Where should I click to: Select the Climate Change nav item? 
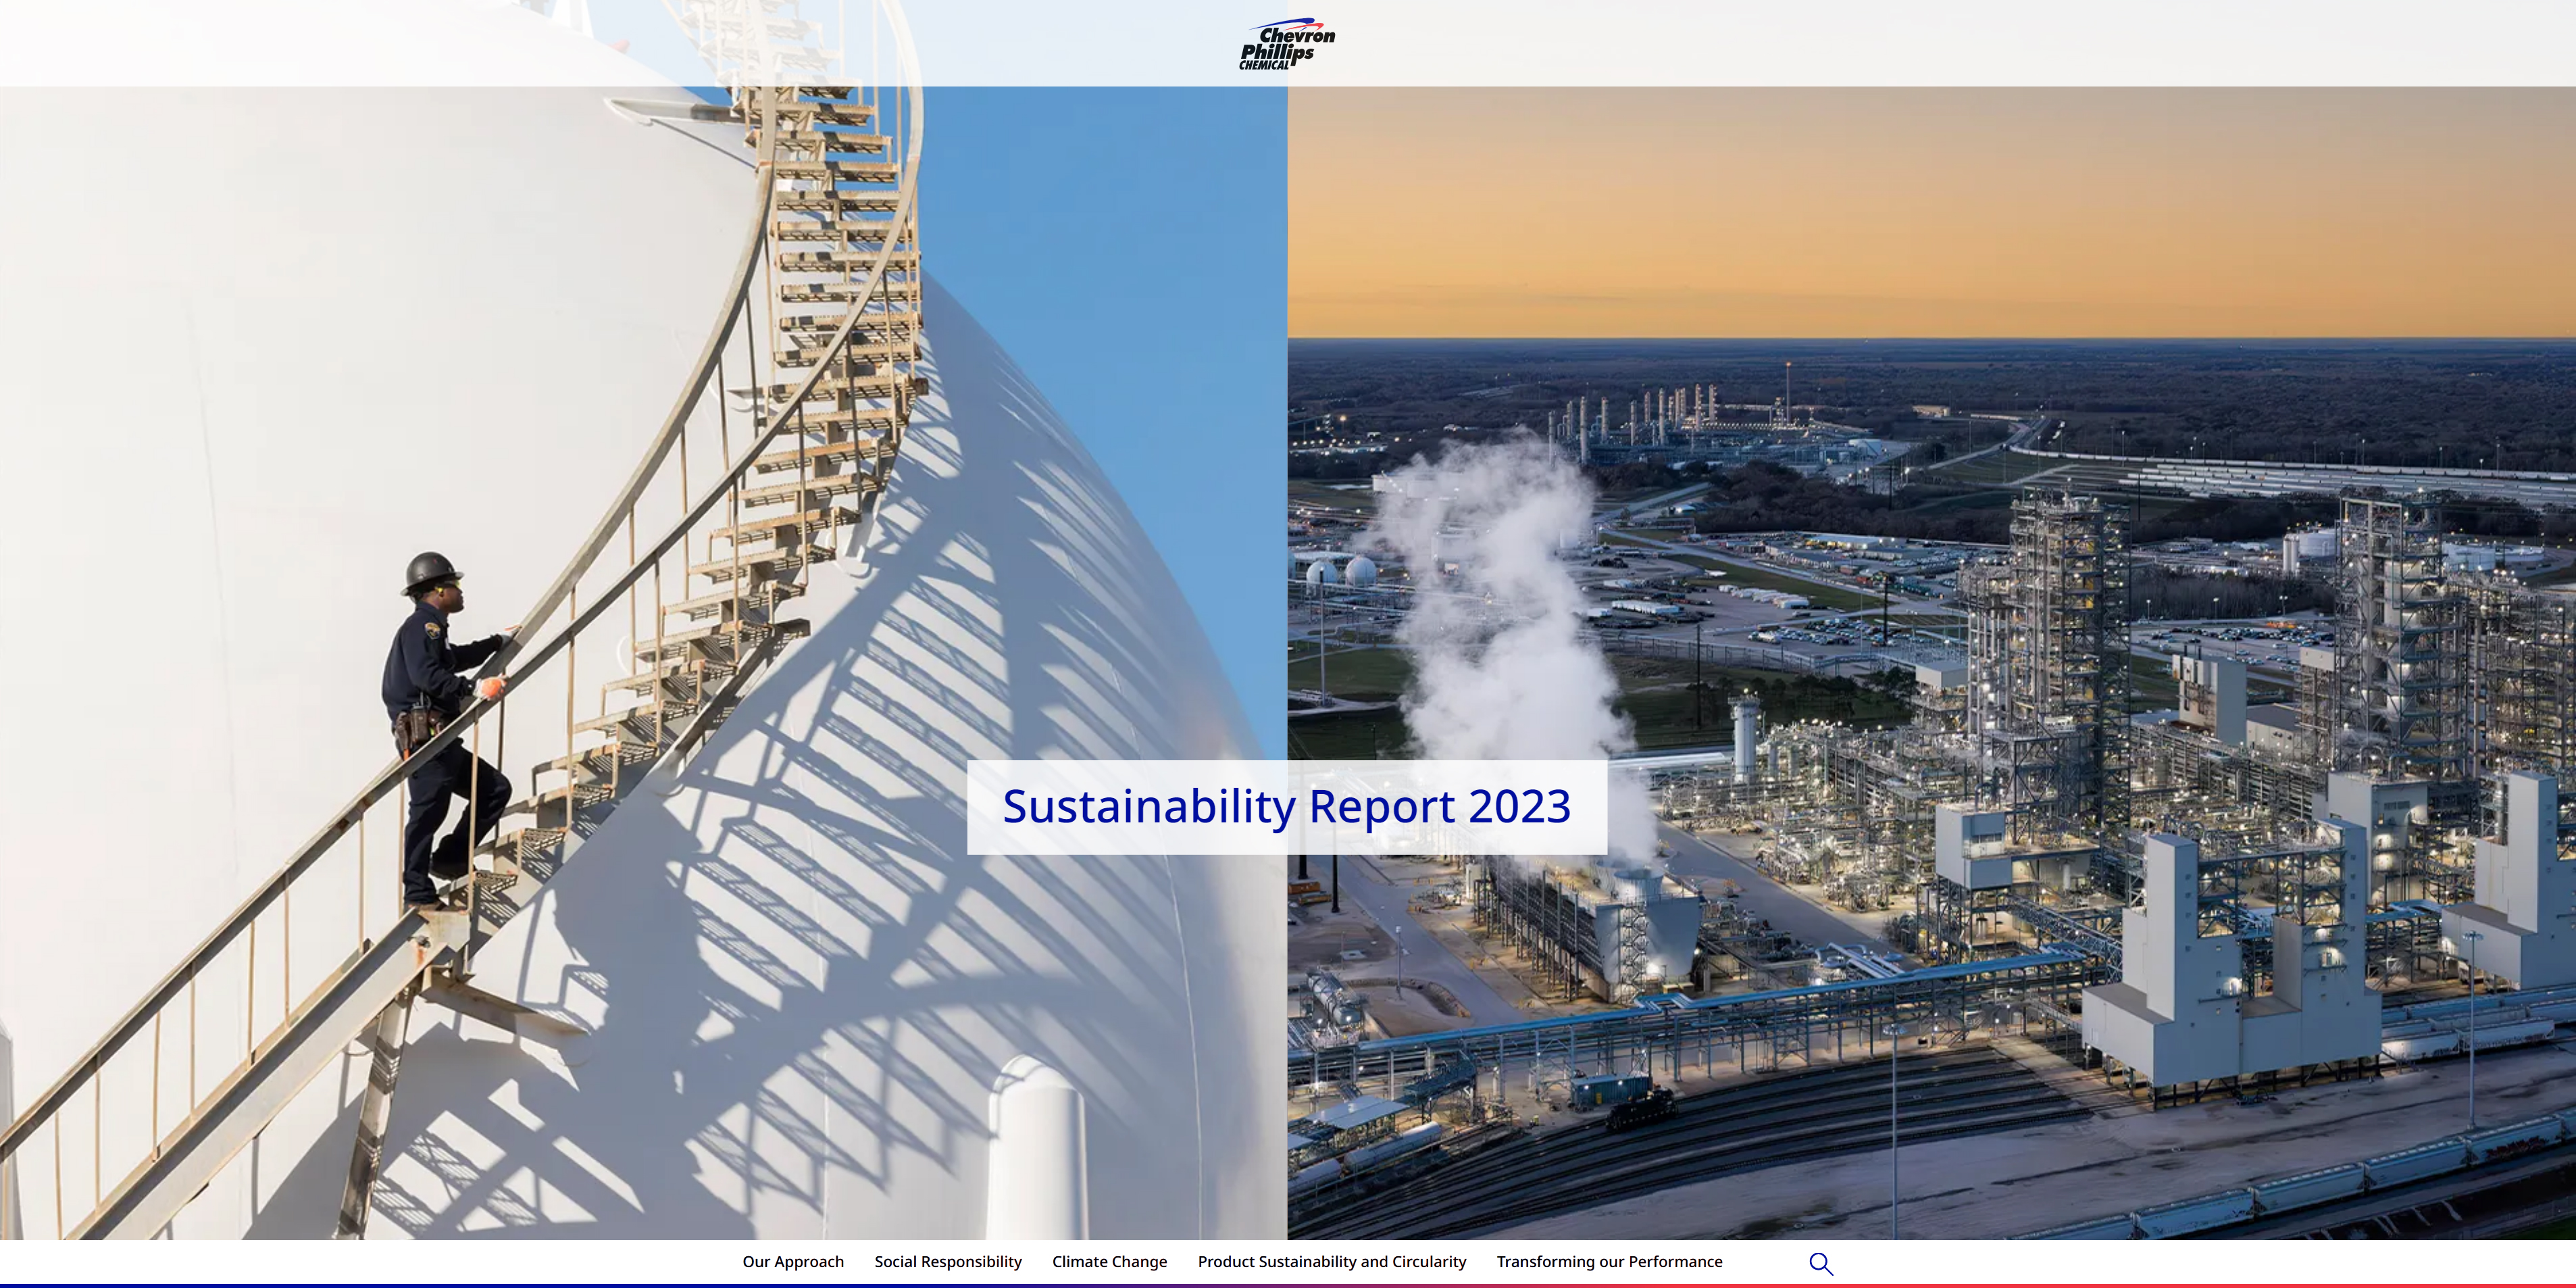click(x=1109, y=1262)
